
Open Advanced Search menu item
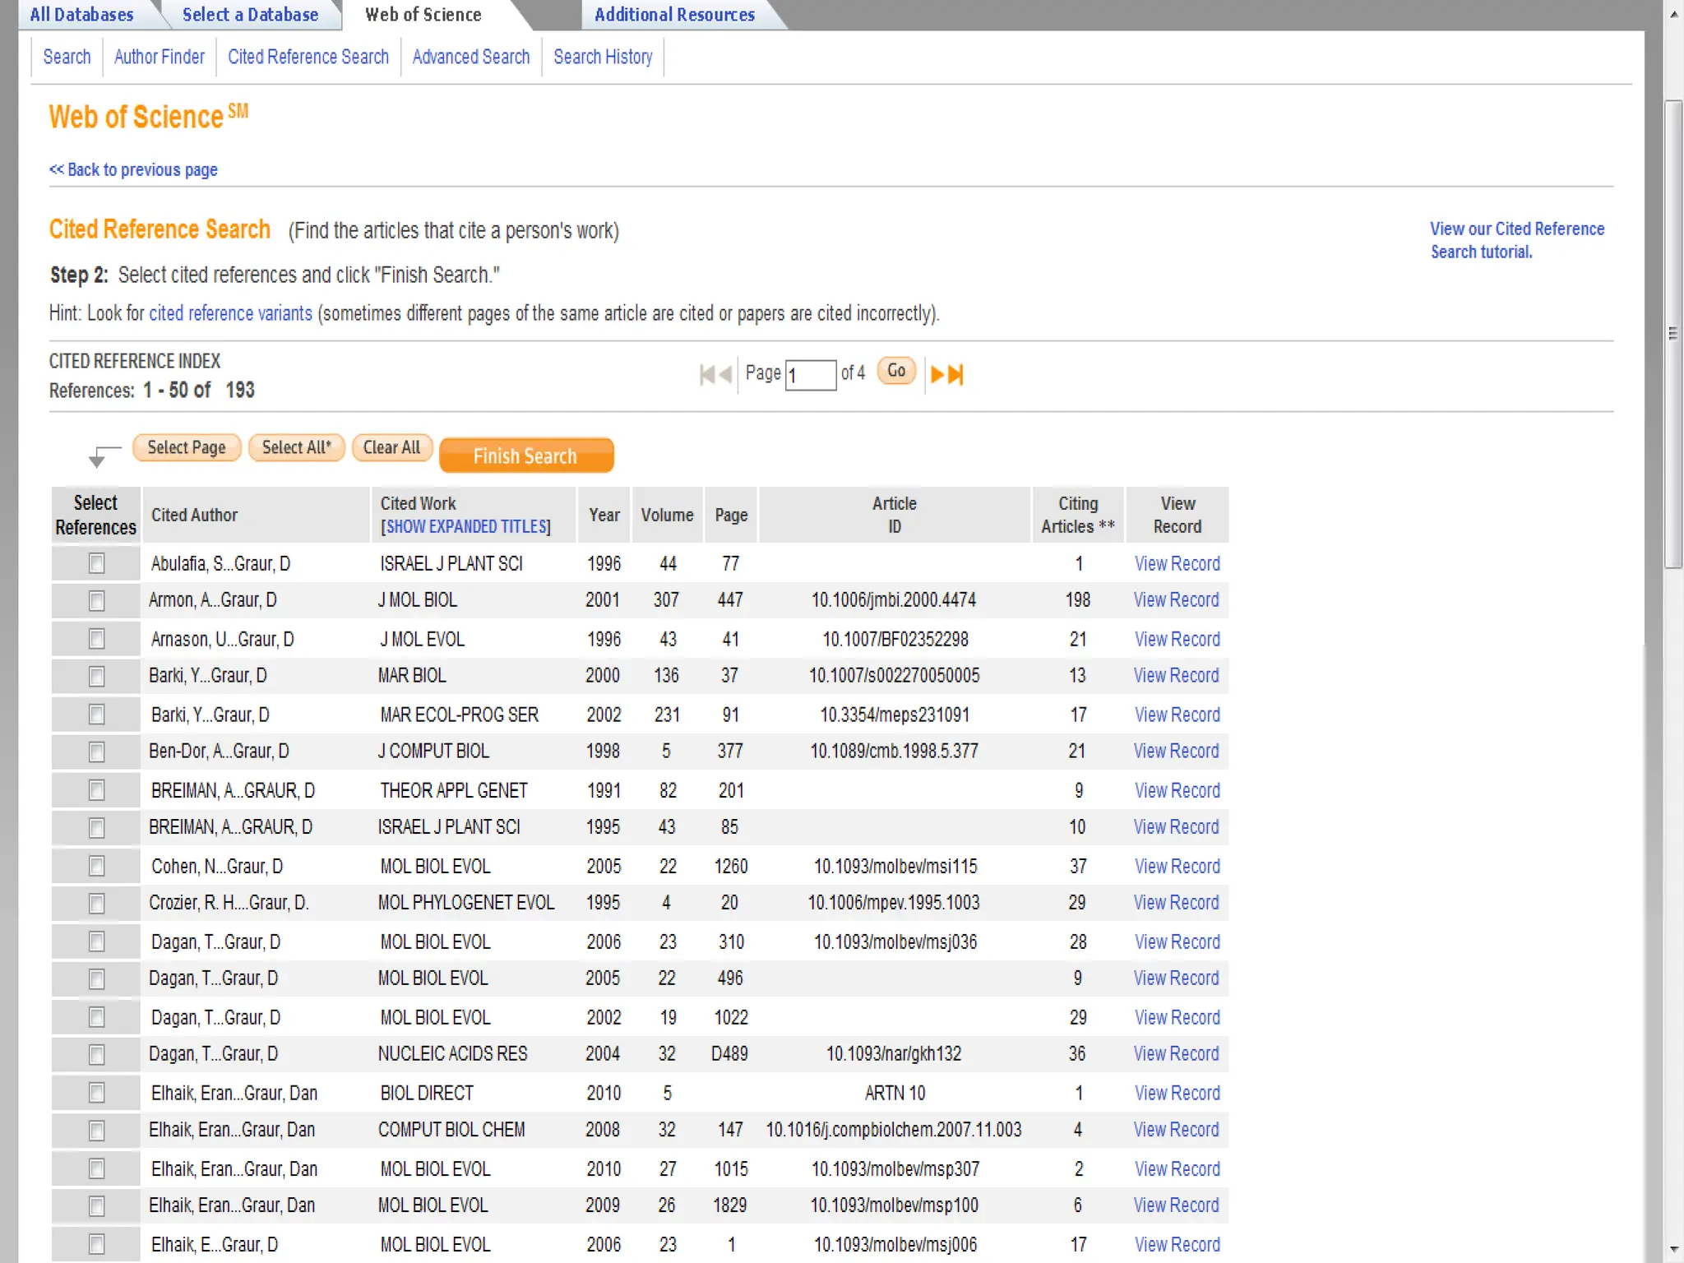[470, 57]
